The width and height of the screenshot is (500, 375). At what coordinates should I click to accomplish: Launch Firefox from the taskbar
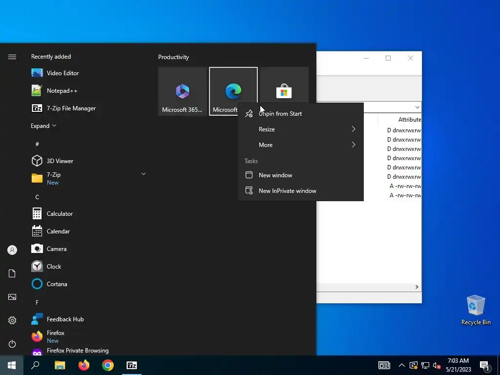pyautogui.click(x=84, y=365)
